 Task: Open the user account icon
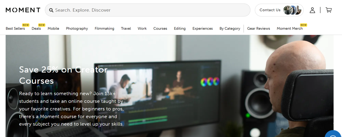point(312,10)
